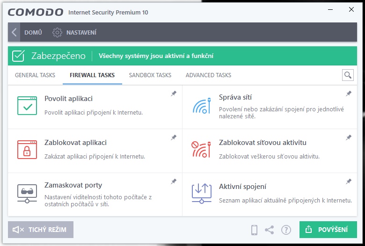The height and width of the screenshot is (246, 365).
Task: Select the Advanced Tasks tab
Action: [208, 75]
